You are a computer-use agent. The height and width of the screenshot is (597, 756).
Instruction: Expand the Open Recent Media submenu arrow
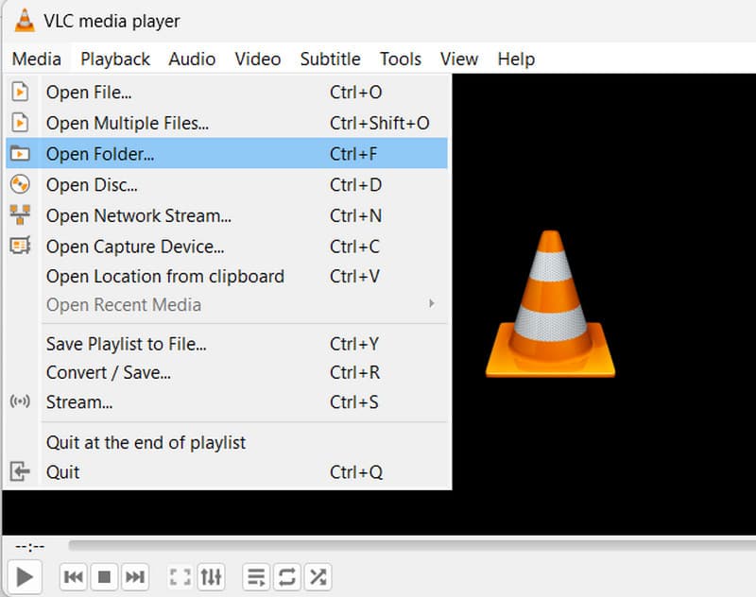coord(432,303)
